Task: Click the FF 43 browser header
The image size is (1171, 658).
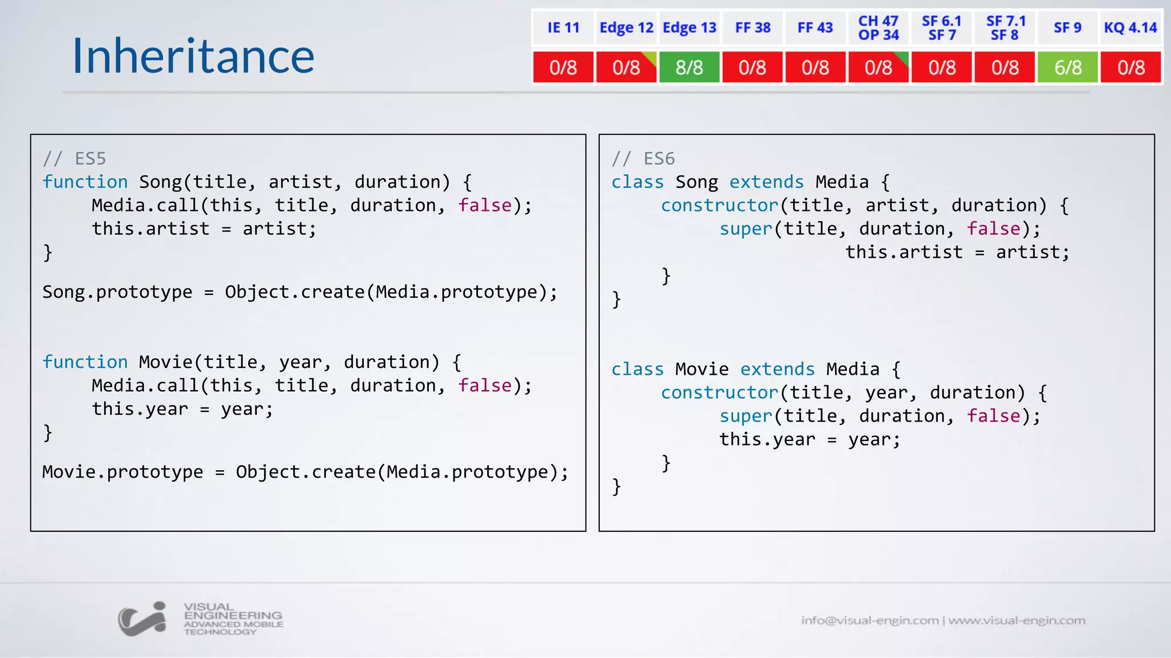Action: [x=815, y=28]
